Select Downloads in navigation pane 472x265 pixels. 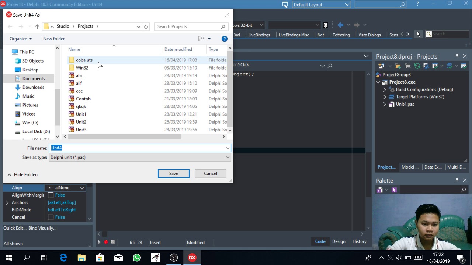click(33, 87)
